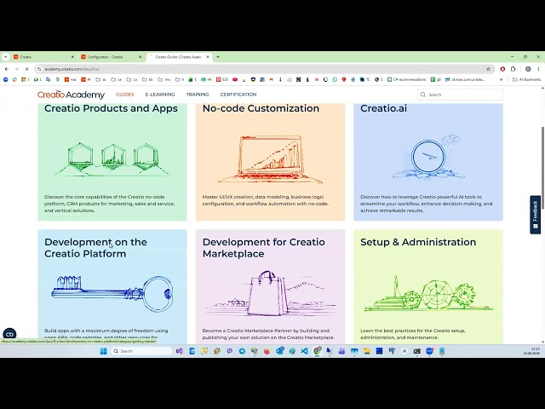Focus the Academy search field
This screenshot has height=409, width=545.
tap(460, 95)
